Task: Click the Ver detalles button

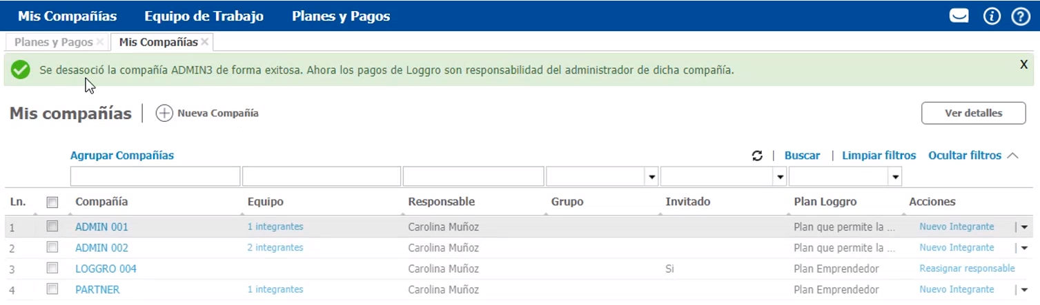Action: [x=973, y=113]
